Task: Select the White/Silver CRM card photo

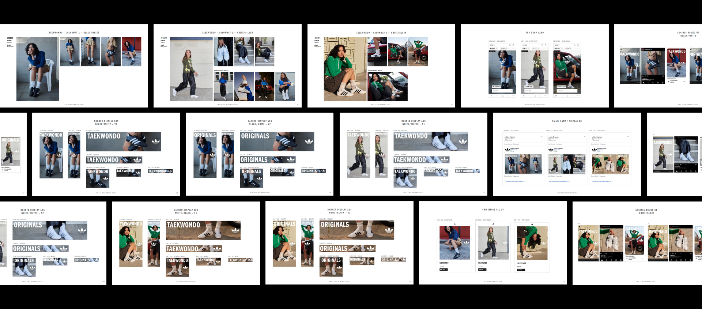Action: (x=494, y=243)
